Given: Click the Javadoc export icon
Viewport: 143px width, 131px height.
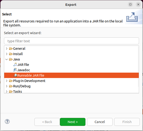Looking at the screenshot, I should tap(15, 70).
